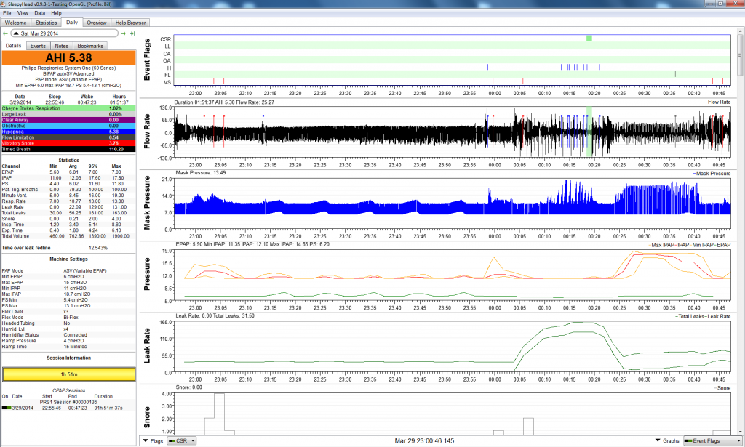The height and width of the screenshot is (447, 745).
Task: Go to next day with right green arrow
Action: (x=124, y=33)
